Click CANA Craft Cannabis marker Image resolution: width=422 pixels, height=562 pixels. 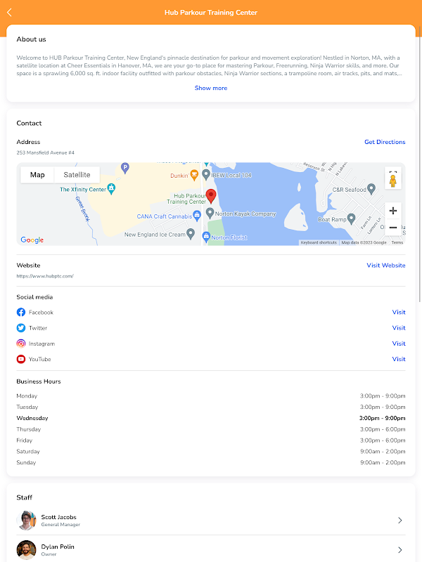[197, 216]
